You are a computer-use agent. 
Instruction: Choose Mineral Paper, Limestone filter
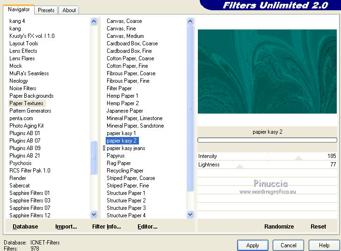(135, 118)
